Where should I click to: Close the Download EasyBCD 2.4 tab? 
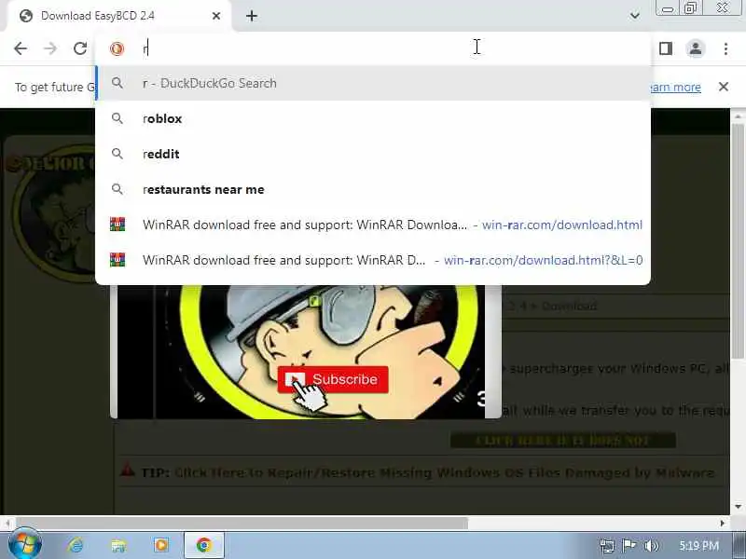(x=216, y=16)
